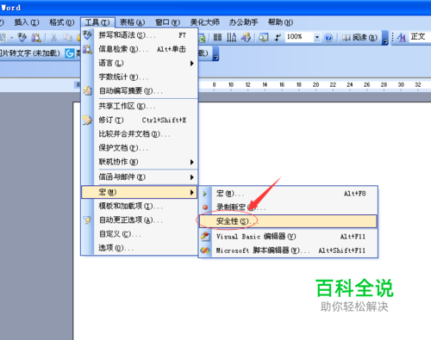Open the 办公助手 menu
Image resolution: width=431 pixels, height=340 pixels.
click(243, 22)
